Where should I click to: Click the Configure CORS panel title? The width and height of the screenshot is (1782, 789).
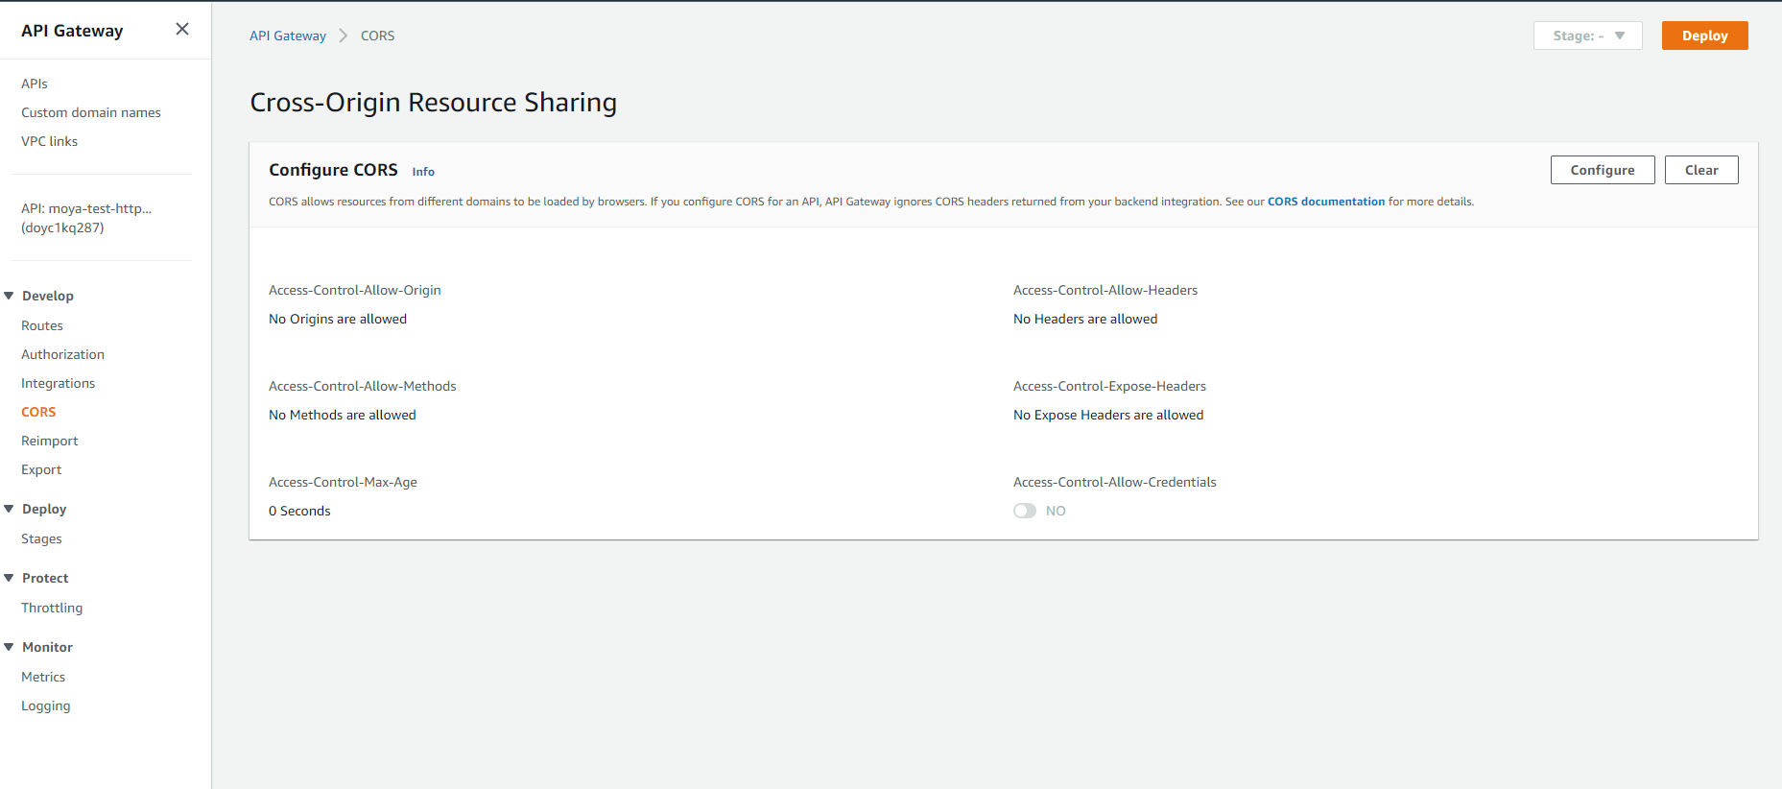click(333, 170)
